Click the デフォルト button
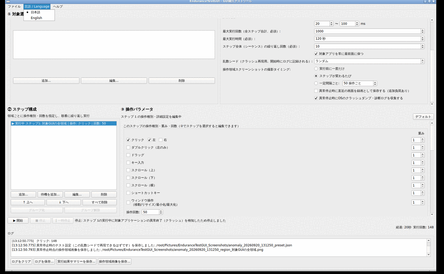The width and height of the screenshot is (444, 274). click(423, 117)
